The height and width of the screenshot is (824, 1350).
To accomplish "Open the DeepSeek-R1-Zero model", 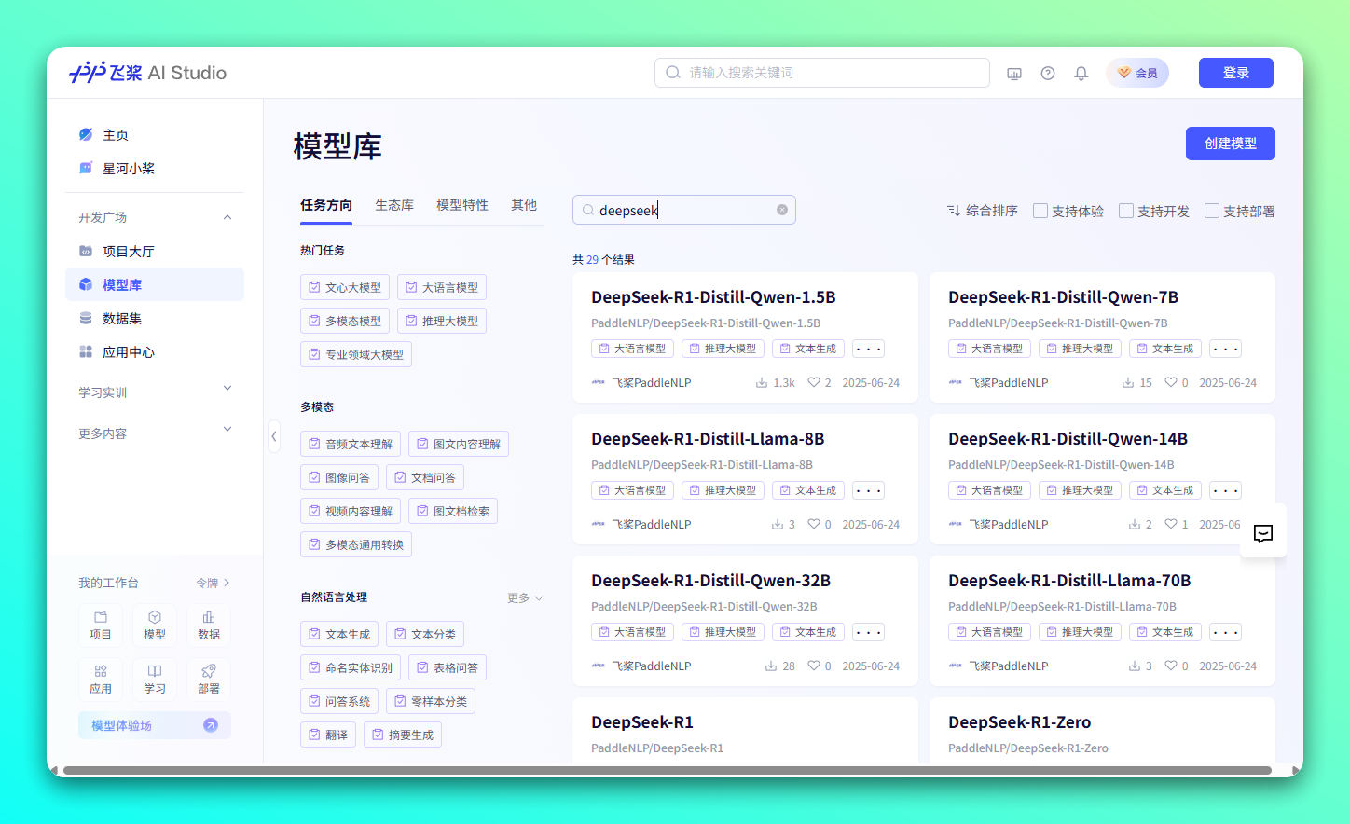I will [x=1019, y=722].
